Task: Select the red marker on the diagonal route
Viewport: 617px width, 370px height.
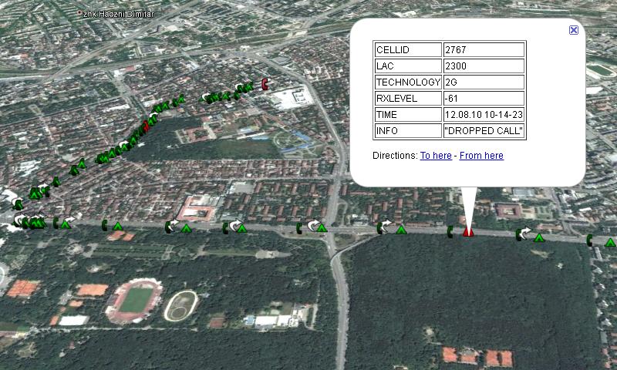Action: click(146, 126)
